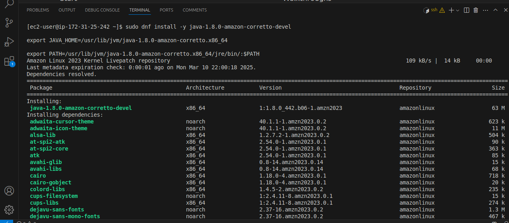Image resolution: width=509 pixels, height=223 pixels.
Task: Click java-1.8.0-amazon-corretto-devel package name
Action: pyautogui.click(x=81, y=108)
